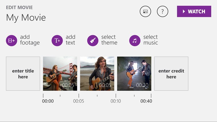This screenshot has width=217, height=122.
Task: Click the cast to device icon
Action: coord(145,12)
